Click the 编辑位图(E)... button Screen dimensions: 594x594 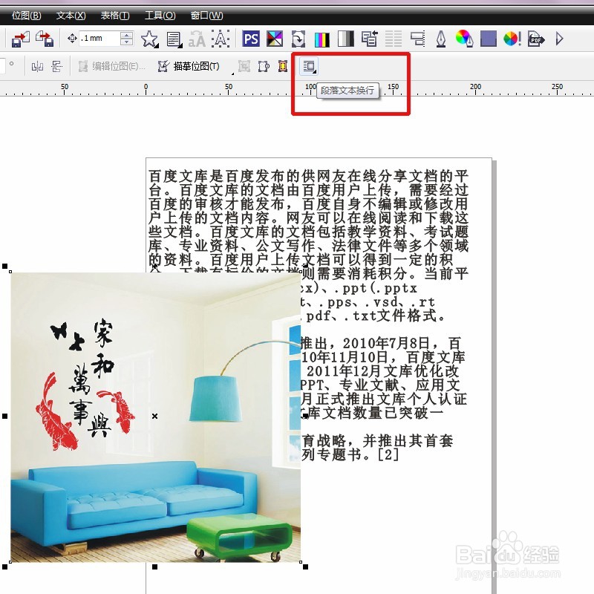[x=112, y=66]
